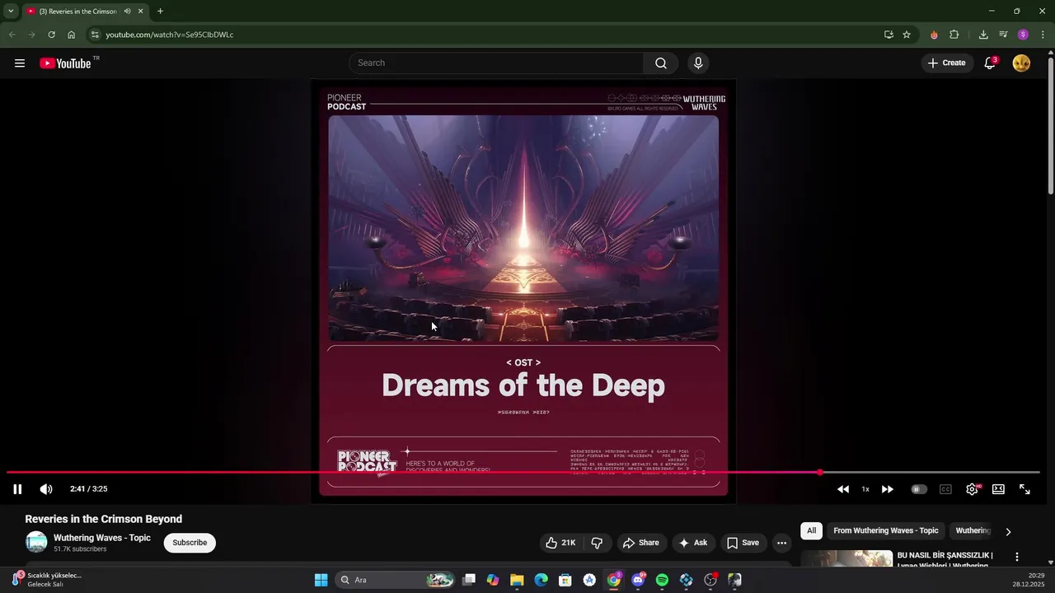This screenshot has height=593, width=1055.
Task: Open video settings gear icon
Action: tap(973, 489)
